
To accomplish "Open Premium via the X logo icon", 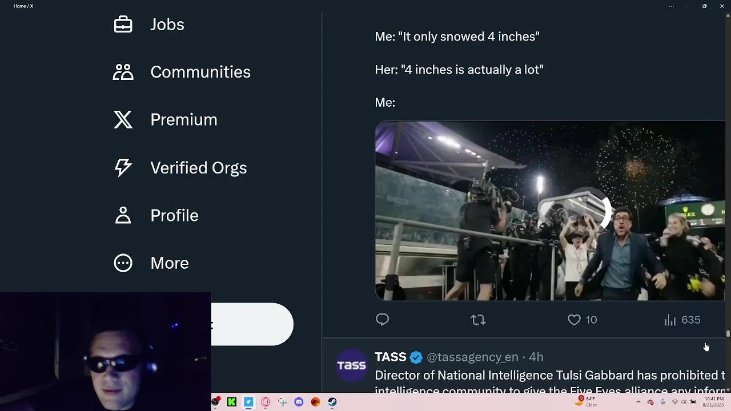I will [x=123, y=120].
